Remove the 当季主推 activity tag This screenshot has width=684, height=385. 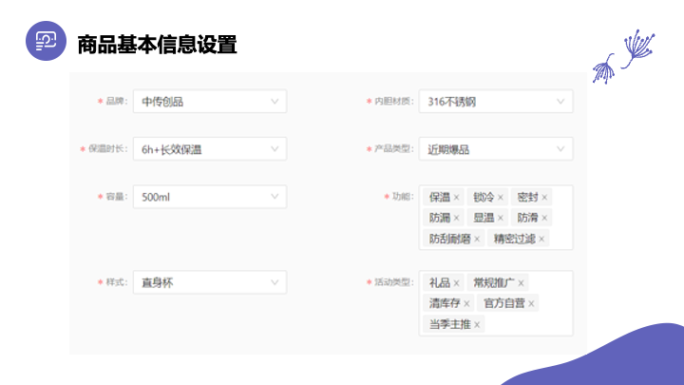coord(477,324)
